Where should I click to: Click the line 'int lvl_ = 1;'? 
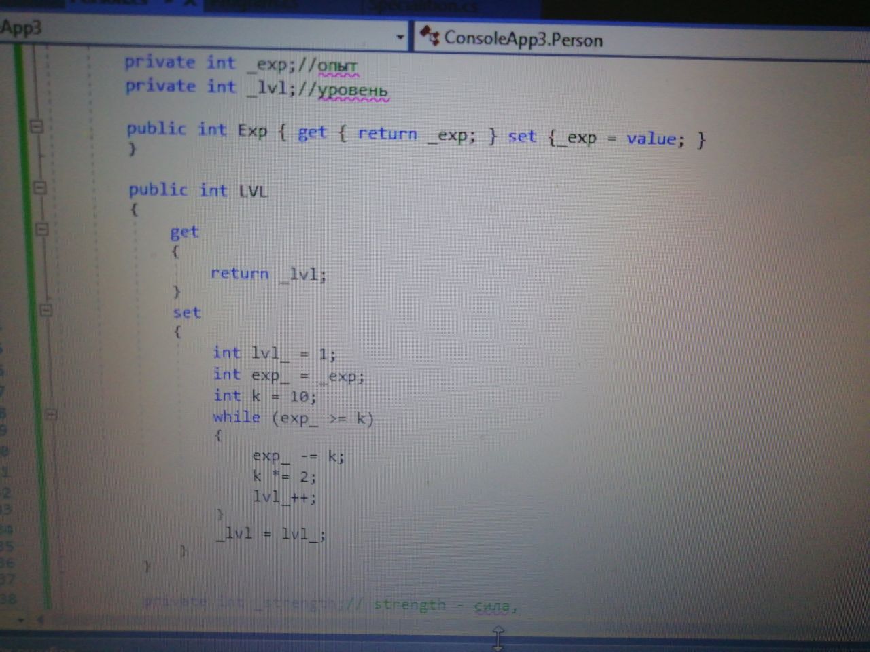[x=274, y=353]
